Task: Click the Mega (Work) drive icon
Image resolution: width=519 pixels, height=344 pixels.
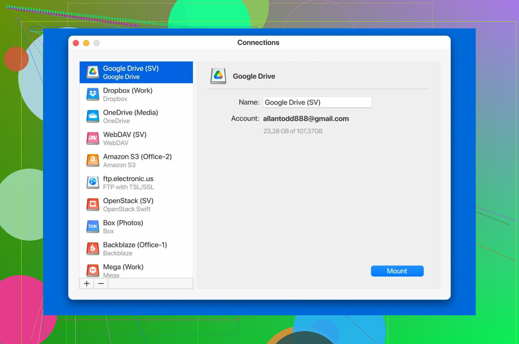Action: tap(93, 271)
